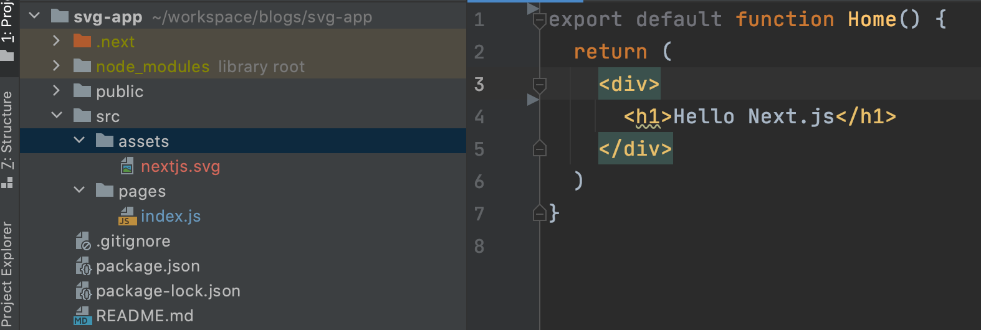The image size is (981, 330).
Task: Select the assets folder in the tree
Action: click(143, 141)
